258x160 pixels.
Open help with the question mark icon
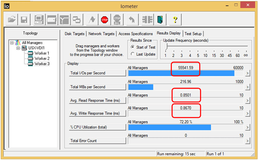(174, 20)
